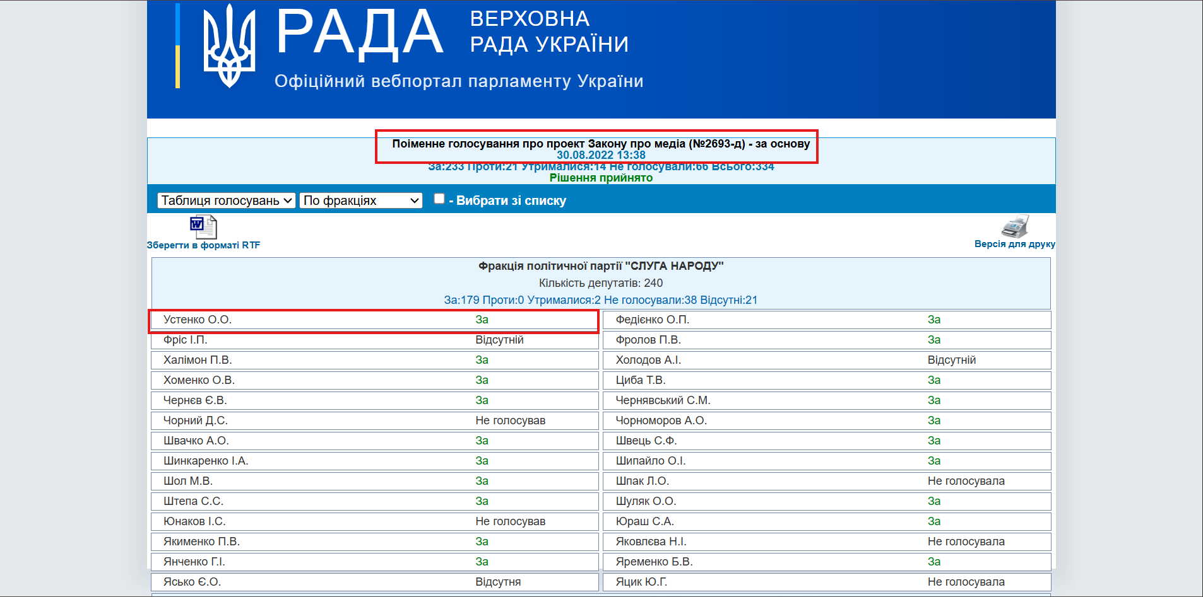Viewport: 1203px width, 597px height.
Task: Open the 'Версія для друку' link
Action: tap(1014, 244)
